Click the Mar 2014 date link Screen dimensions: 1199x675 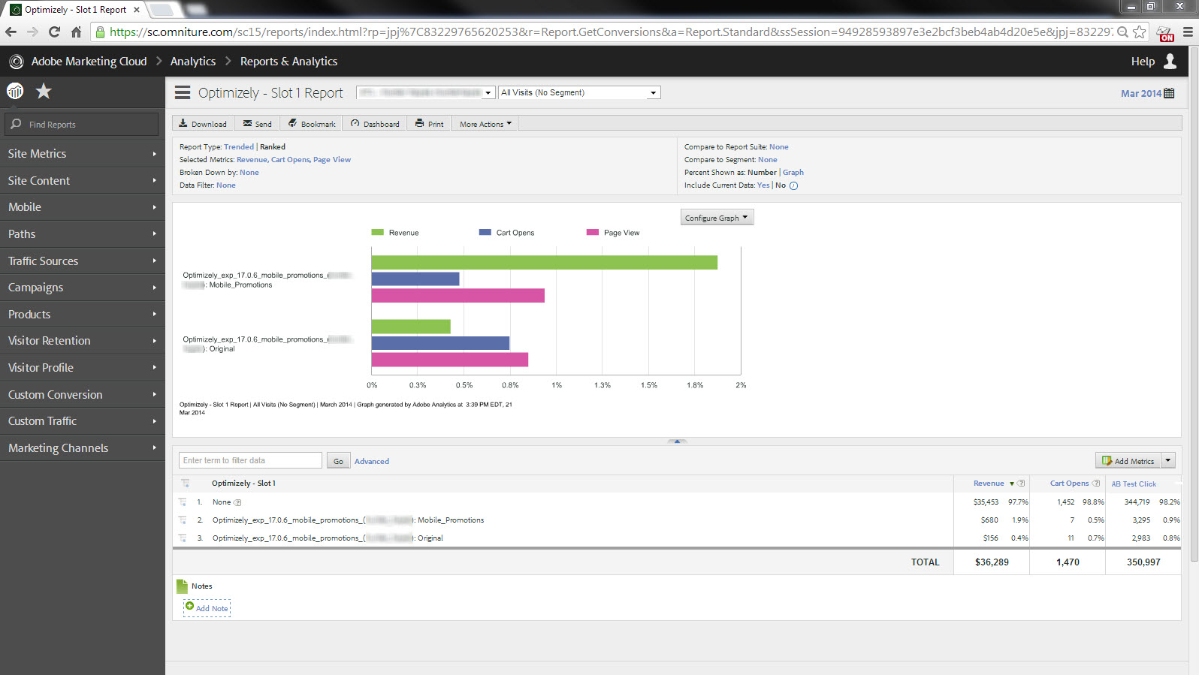[x=1140, y=93]
